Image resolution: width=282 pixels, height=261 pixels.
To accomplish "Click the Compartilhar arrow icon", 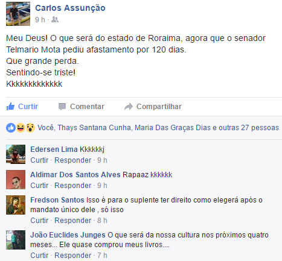I will (x=129, y=107).
